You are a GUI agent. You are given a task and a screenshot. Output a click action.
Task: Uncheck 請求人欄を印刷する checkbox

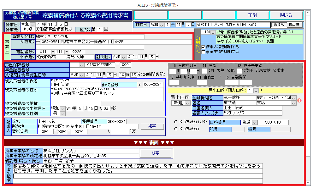(x=203, y=47)
